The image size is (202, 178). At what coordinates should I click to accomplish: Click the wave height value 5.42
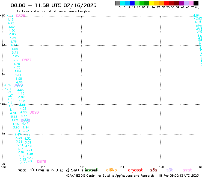(x=23, y=159)
